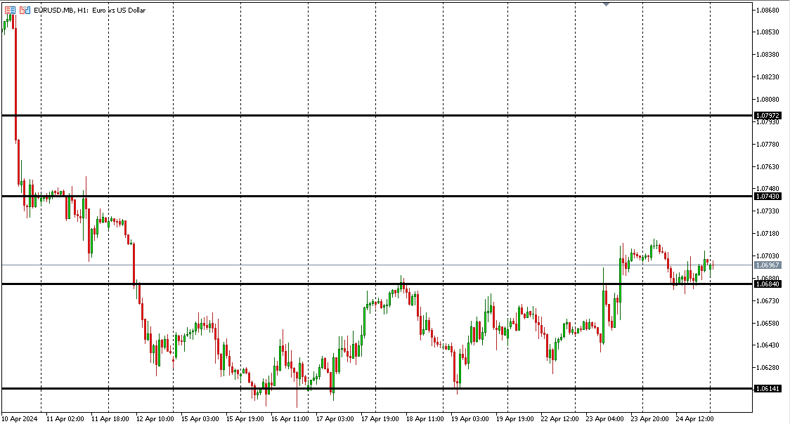Click the 23 Apr 20:00 time label

(650, 418)
